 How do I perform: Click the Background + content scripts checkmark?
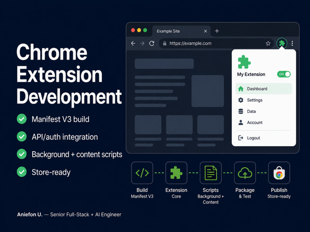(x=22, y=154)
